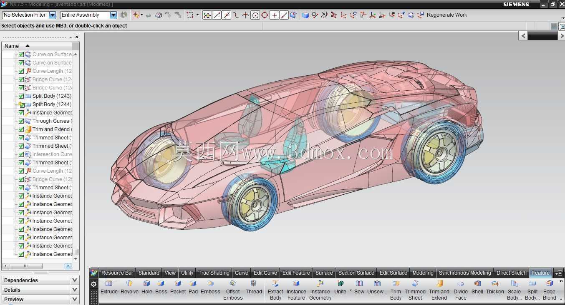Select the Divide Face tool

(461, 290)
